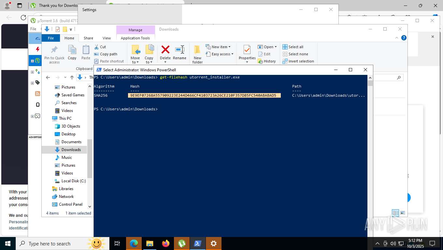
Task: Collapse the Explorer ribbon chevron
Action: pyautogui.click(x=397, y=38)
